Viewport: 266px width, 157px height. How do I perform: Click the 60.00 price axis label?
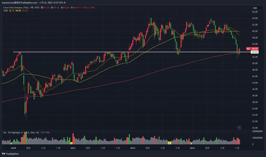point(255,31)
